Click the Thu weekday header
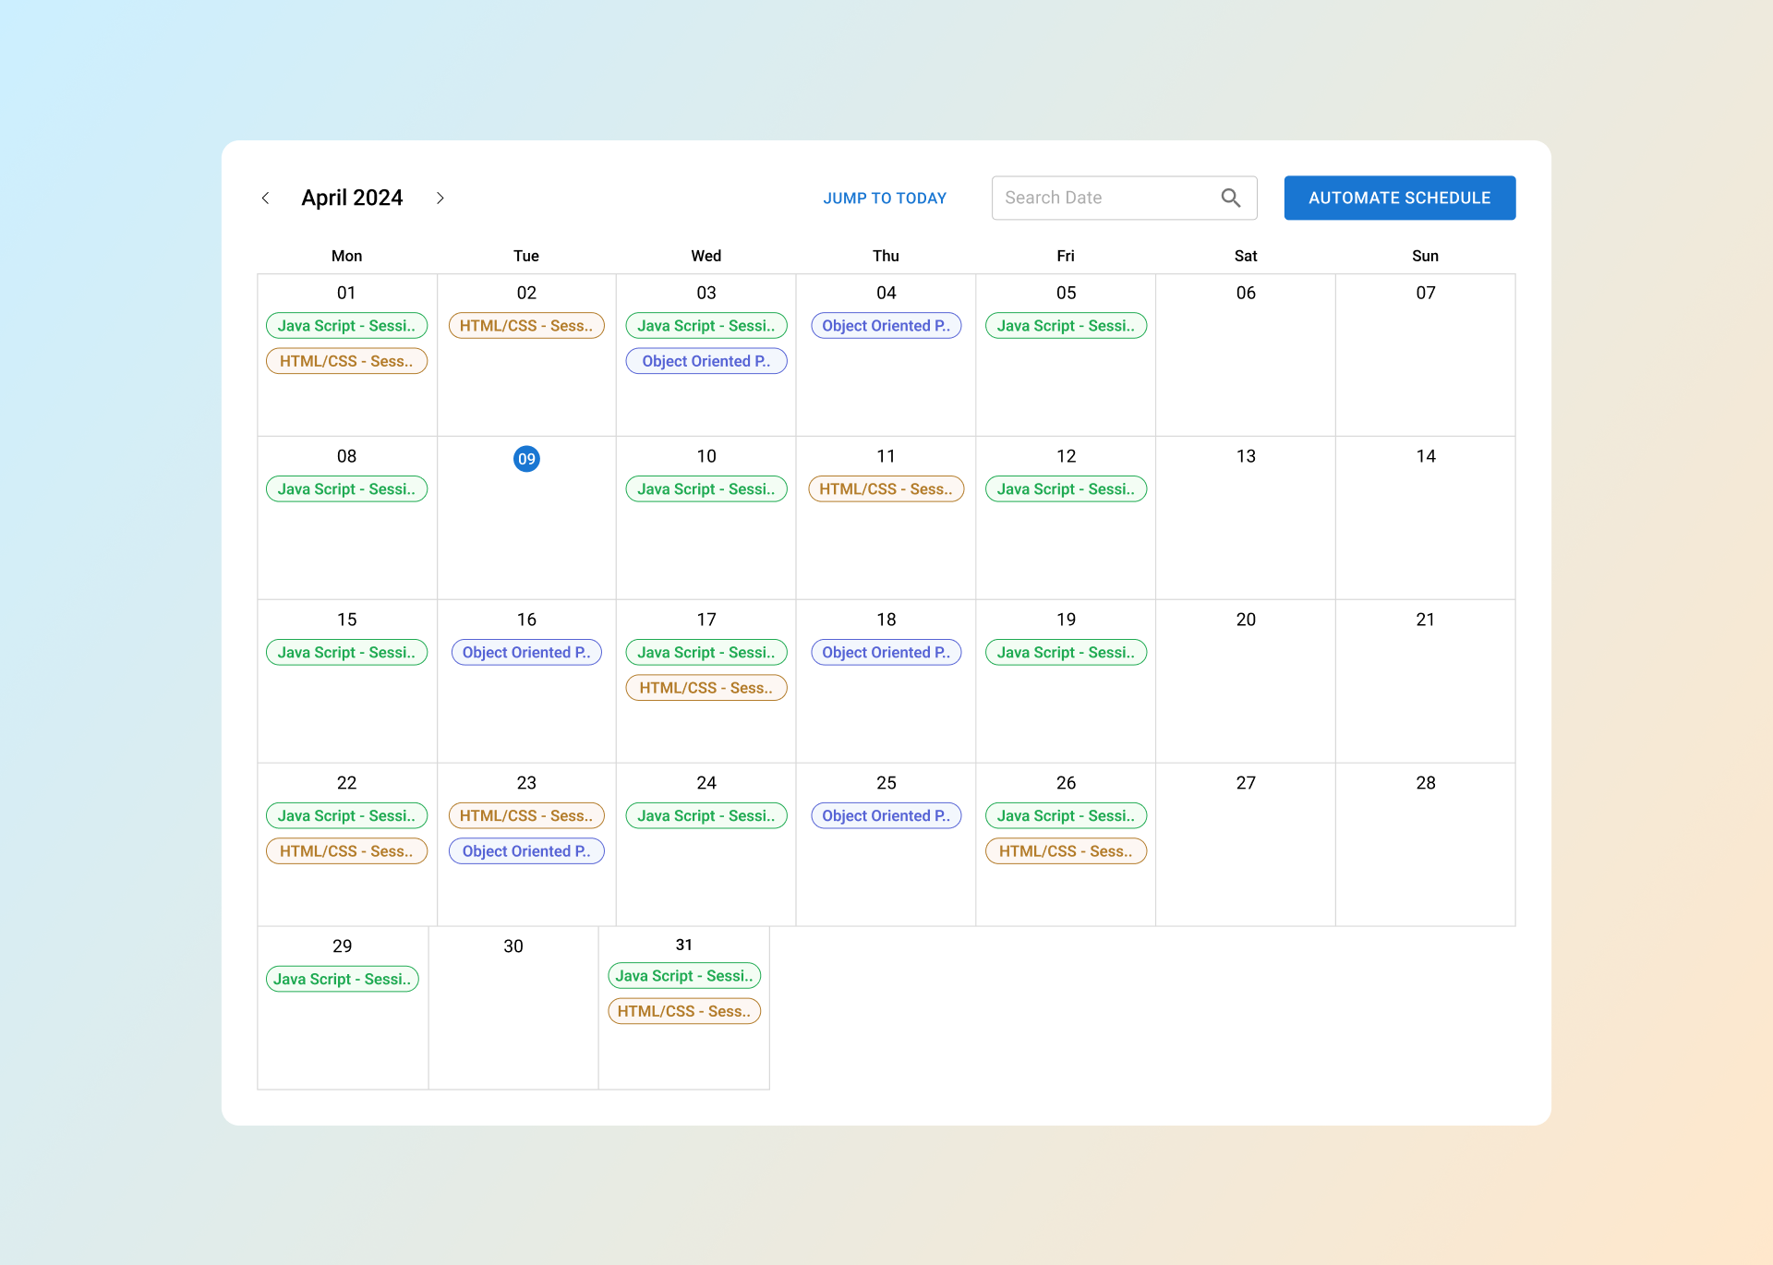The height and width of the screenshot is (1265, 1773). (886, 256)
